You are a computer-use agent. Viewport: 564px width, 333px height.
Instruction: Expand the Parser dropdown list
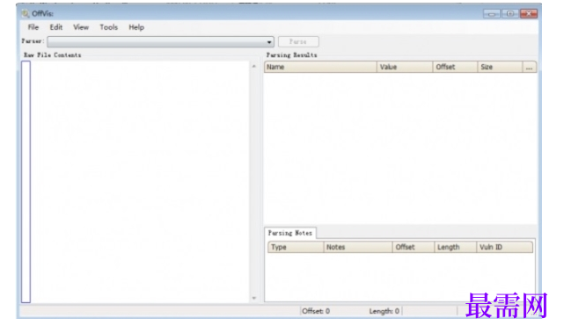(x=268, y=42)
